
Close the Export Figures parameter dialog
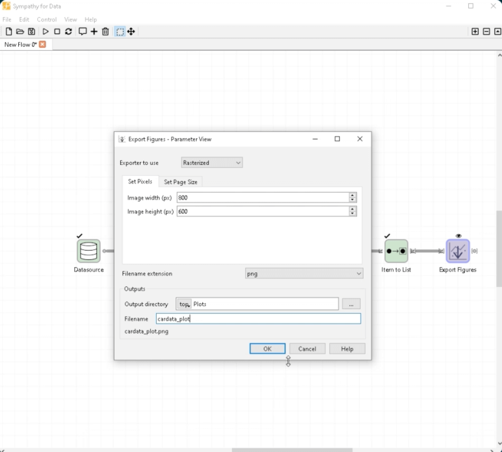coord(360,139)
